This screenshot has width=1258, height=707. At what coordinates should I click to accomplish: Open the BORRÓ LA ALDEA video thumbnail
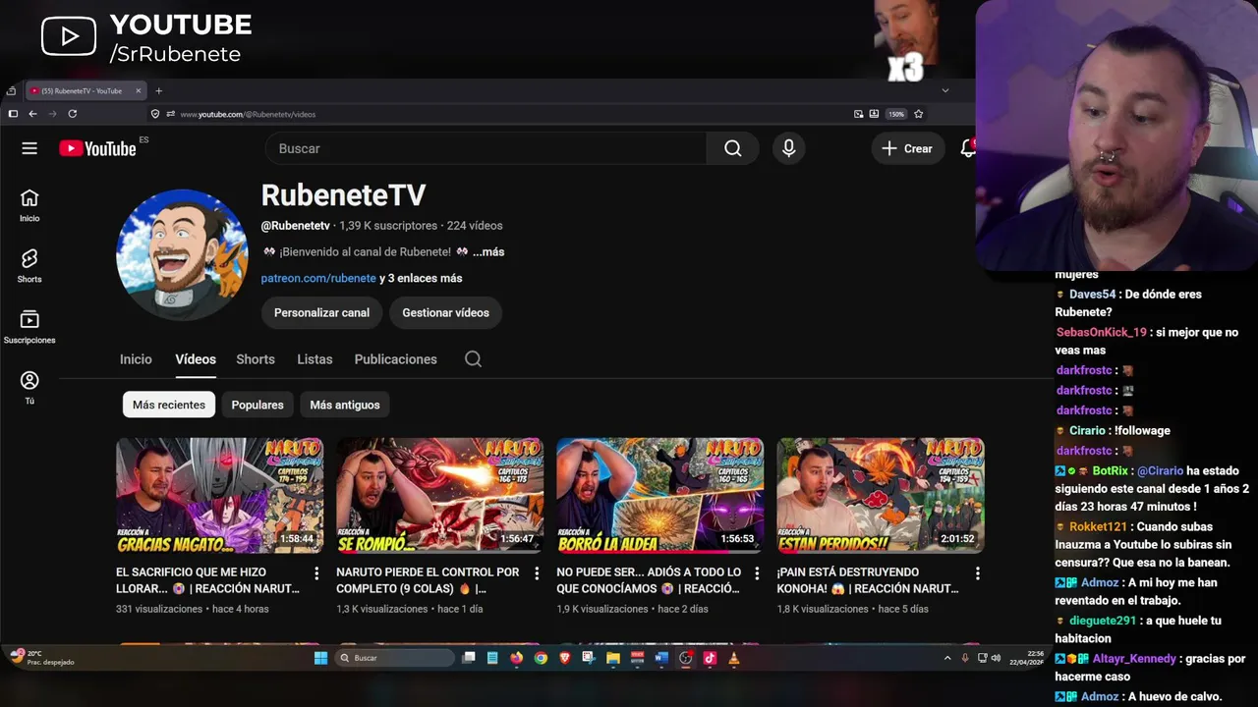659,496
